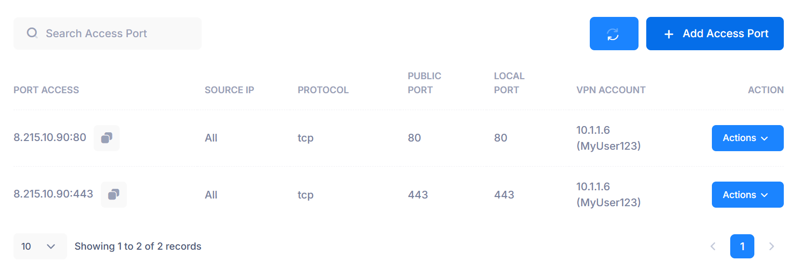Open Actions dropdown for port 80 row
This screenshot has width=792, height=269.
[748, 138]
